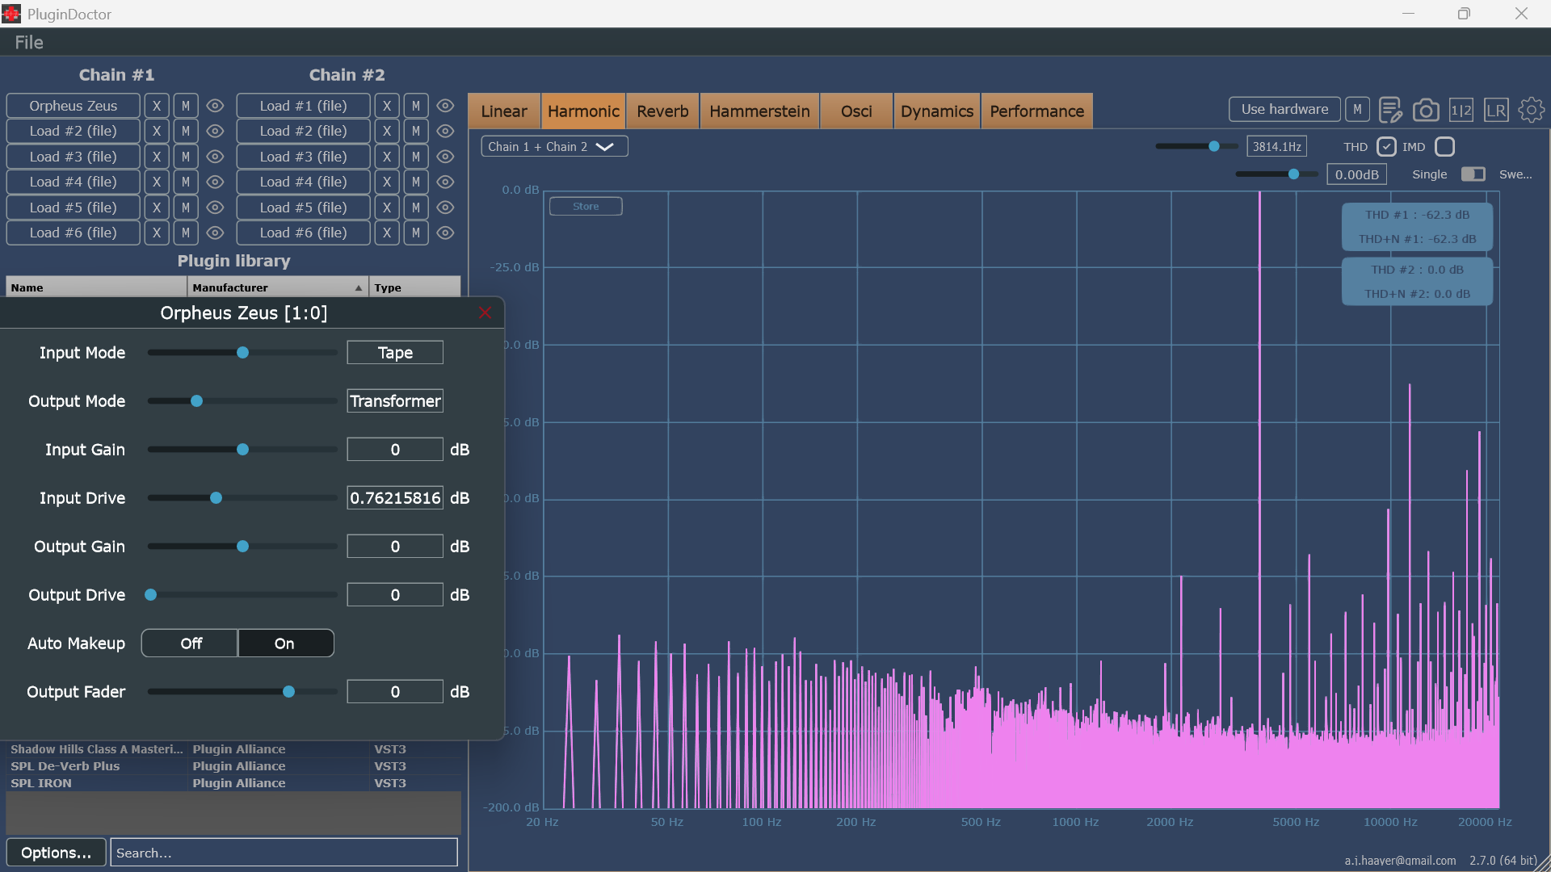The width and height of the screenshot is (1551, 872).
Task: Switch to the Hammerstein tab
Action: click(759, 111)
